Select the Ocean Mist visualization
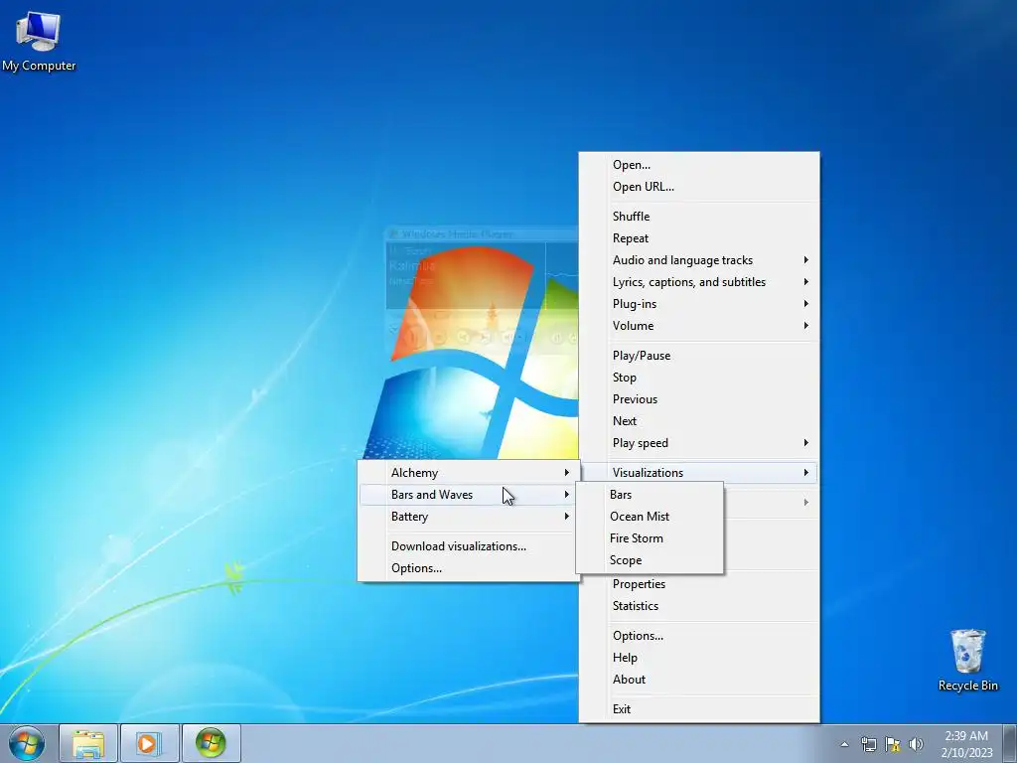 pos(650,517)
